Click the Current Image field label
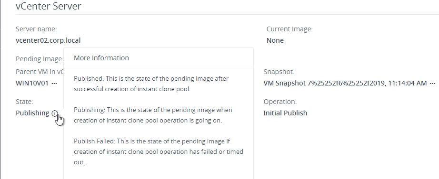The image size is (439, 179). pyautogui.click(x=289, y=29)
